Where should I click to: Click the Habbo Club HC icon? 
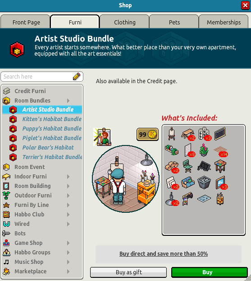6,214
